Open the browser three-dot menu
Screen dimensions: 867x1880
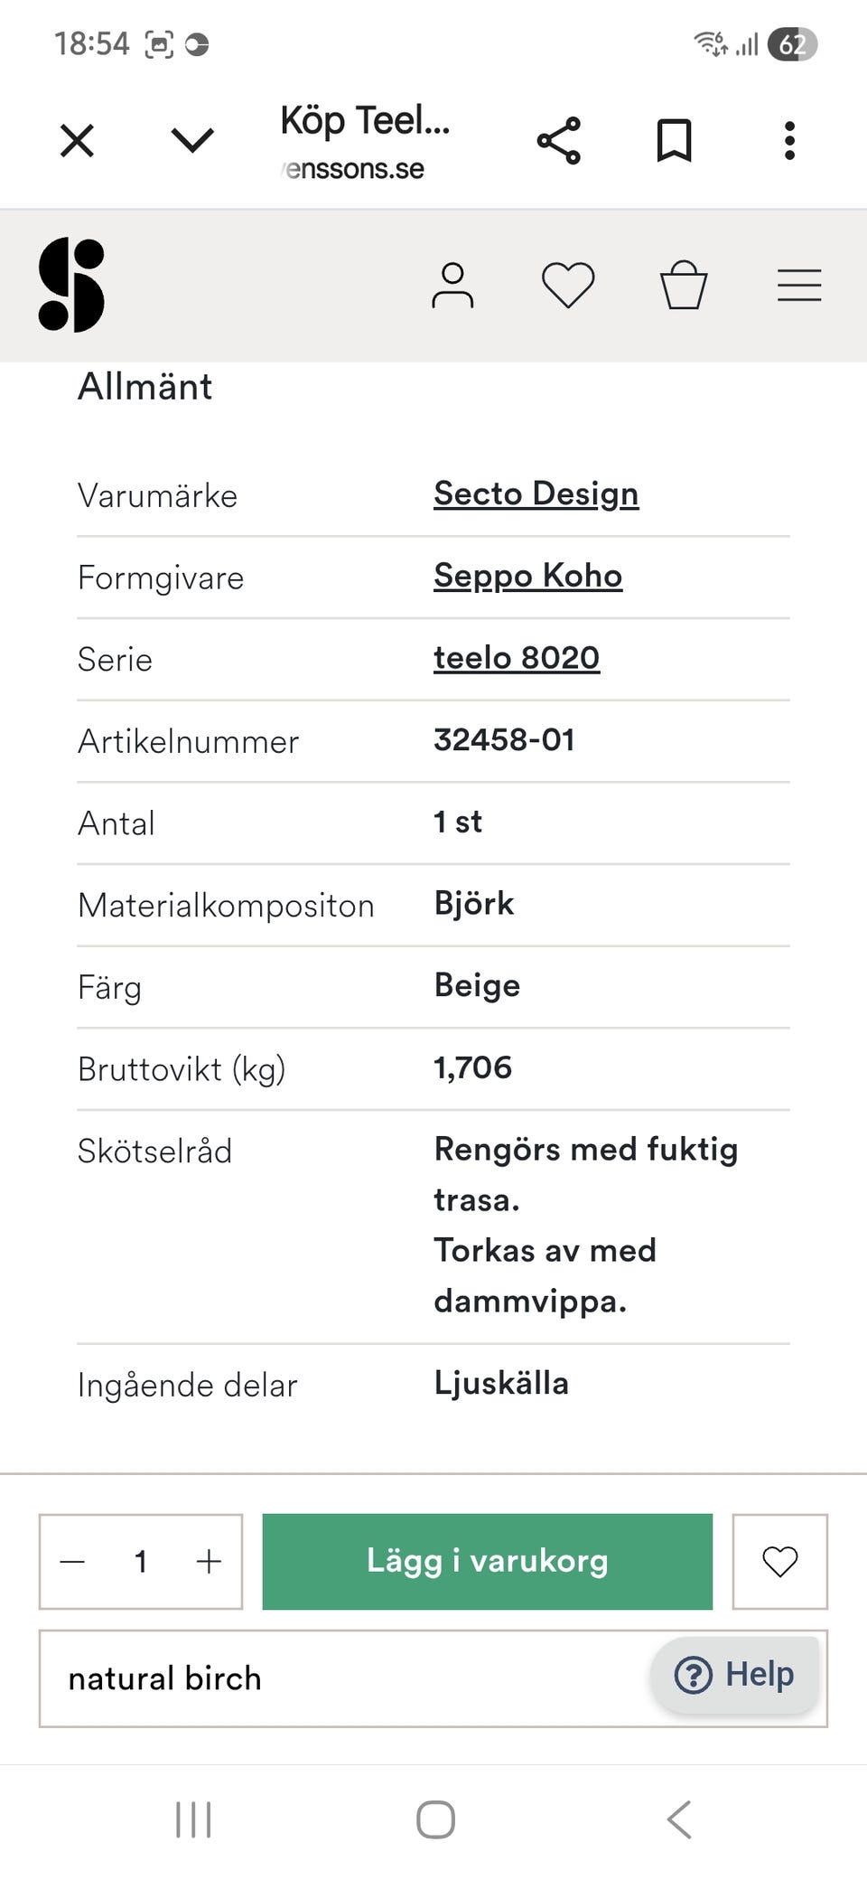pos(789,141)
